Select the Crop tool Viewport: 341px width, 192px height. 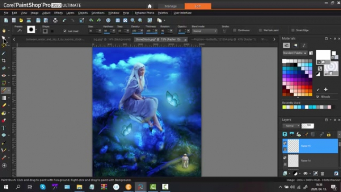click(x=4, y=61)
